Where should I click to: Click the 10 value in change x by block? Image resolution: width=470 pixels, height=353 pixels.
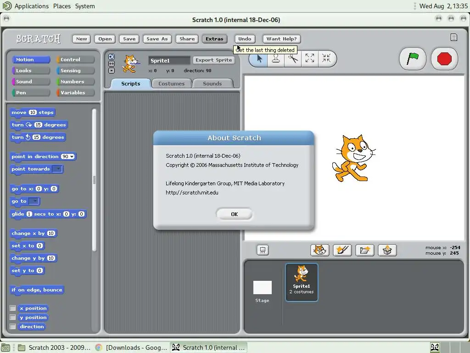click(51, 233)
